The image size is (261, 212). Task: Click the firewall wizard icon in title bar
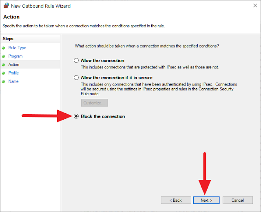coord(6,5)
